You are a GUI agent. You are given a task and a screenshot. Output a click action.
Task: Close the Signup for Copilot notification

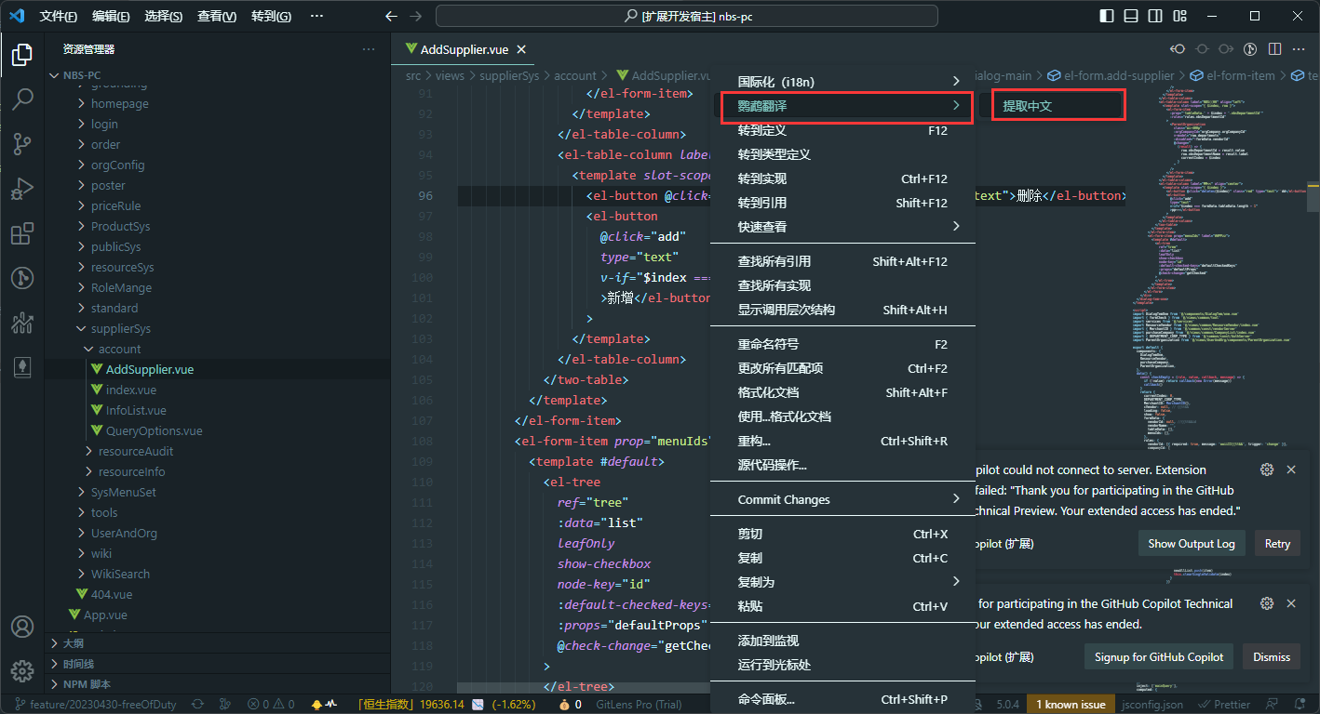pos(1291,603)
